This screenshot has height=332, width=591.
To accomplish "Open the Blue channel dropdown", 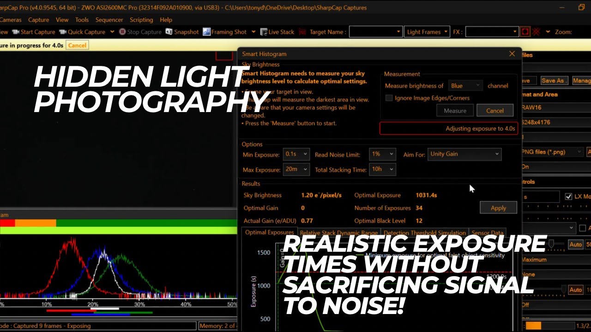I will point(466,86).
